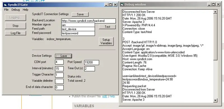Click the debug log scroll down arrow

click(x=215, y=100)
